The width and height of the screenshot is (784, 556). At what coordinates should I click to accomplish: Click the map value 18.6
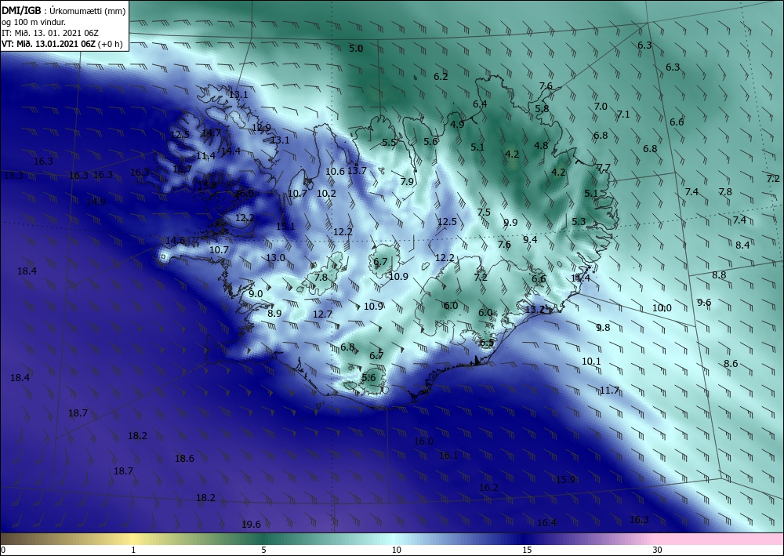coord(184,458)
